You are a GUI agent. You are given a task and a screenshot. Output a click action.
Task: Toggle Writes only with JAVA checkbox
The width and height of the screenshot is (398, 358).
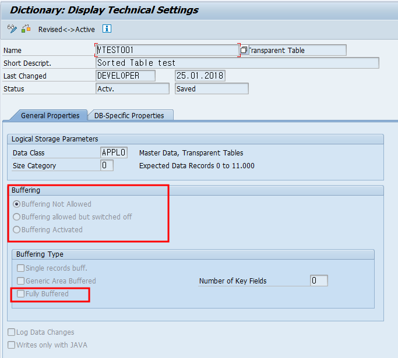12,345
